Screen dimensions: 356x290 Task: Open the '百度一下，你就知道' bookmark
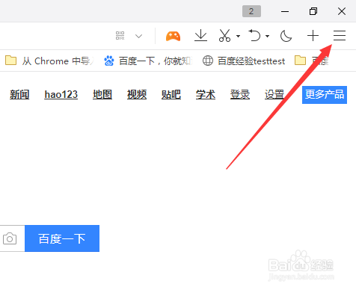pyautogui.click(x=148, y=61)
